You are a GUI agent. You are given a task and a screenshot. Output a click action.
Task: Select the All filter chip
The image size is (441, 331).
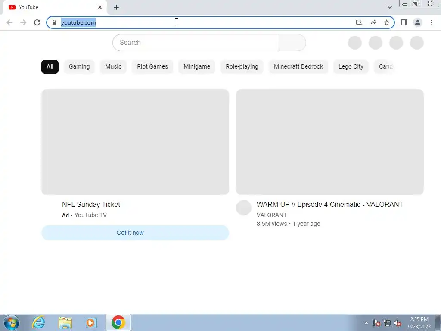(50, 67)
